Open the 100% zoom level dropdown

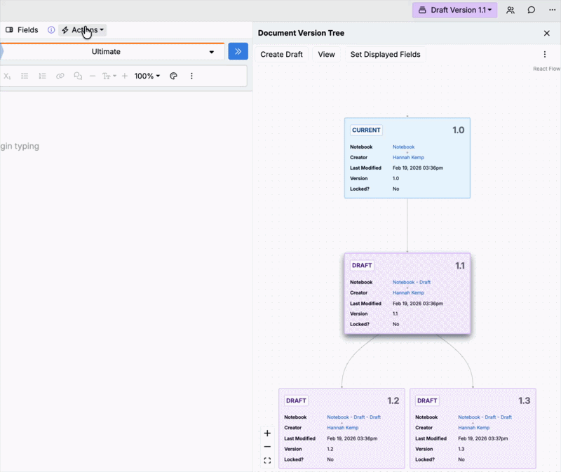point(147,76)
